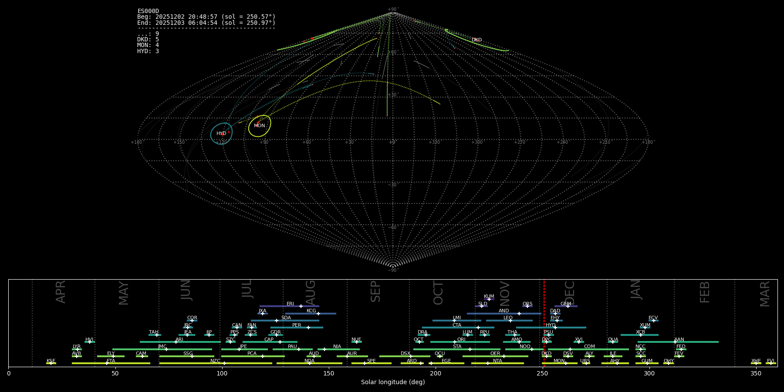Click the FEB month label in the timeline
This screenshot has width=784, height=392.
[704, 292]
